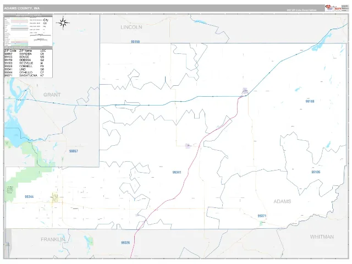Click the GRANT county label
The image size is (352, 264).
click(52, 95)
